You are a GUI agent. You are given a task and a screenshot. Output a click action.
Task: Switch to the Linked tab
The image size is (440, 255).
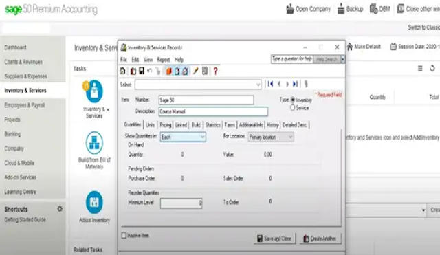[x=181, y=125]
